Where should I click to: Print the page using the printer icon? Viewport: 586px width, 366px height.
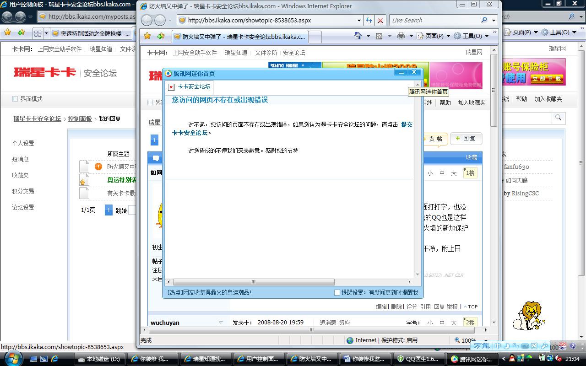point(401,36)
